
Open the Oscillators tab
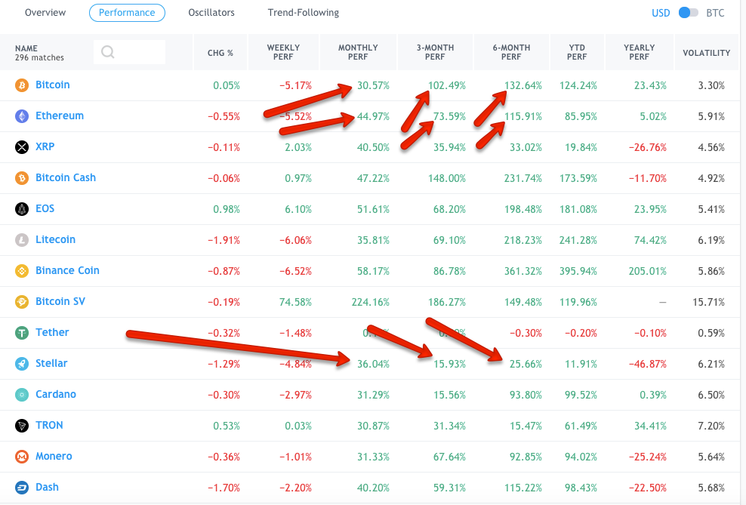click(x=211, y=13)
